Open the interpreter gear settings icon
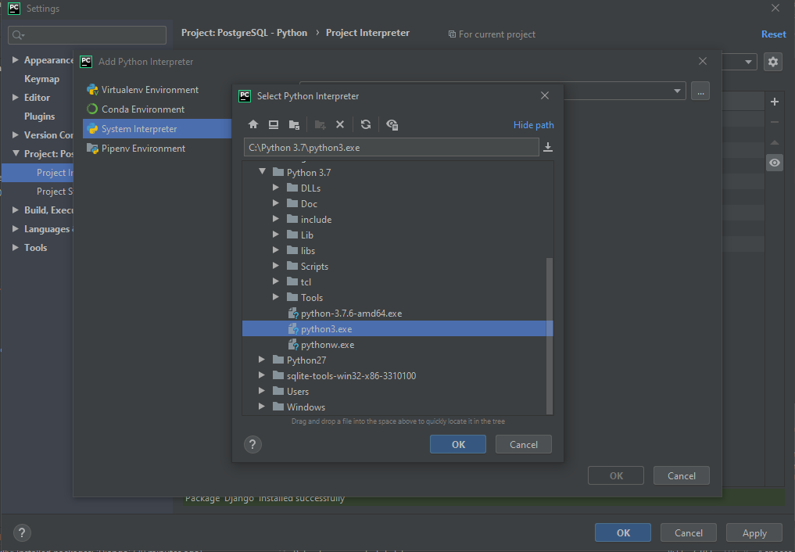 (x=772, y=62)
